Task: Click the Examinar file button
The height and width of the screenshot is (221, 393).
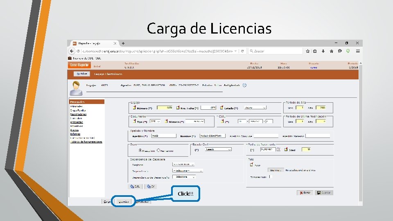Action: point(276,170)
